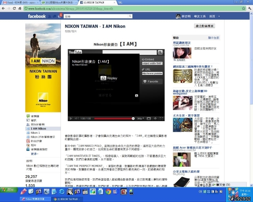Screen dimensions: 253x202
Task: Launch Chrome from quick launch bar
Action: click(108, 191)
